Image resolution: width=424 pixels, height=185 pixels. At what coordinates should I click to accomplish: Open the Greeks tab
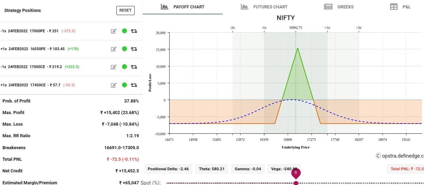(339, 7)
